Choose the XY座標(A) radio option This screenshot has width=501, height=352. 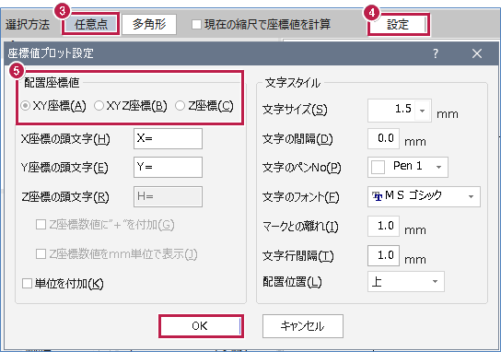25,106
